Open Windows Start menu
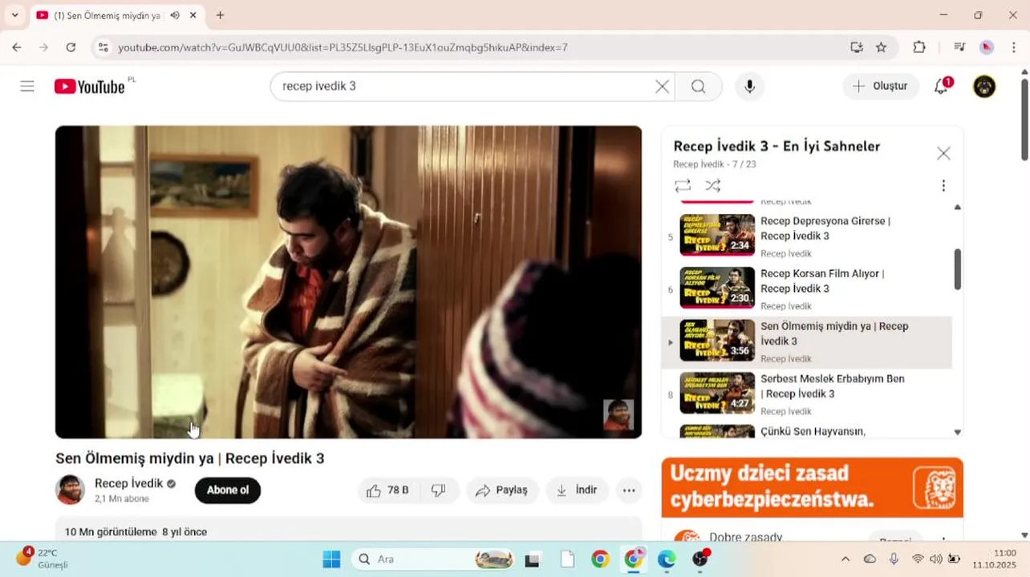1030x577 pixels. pos(331,559)
